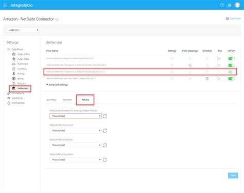The width and height of the screenshot is (244, 193).
Task: Open Monitoring in the sidebar
Action: click(15, 98)
